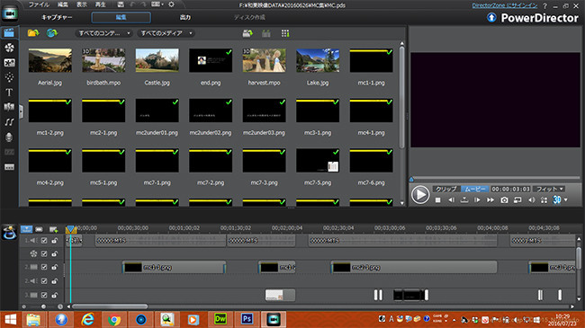This screenshot has height=328, width=585.
Task: Switch to the 出力 tab
Action: pos(185,17)
